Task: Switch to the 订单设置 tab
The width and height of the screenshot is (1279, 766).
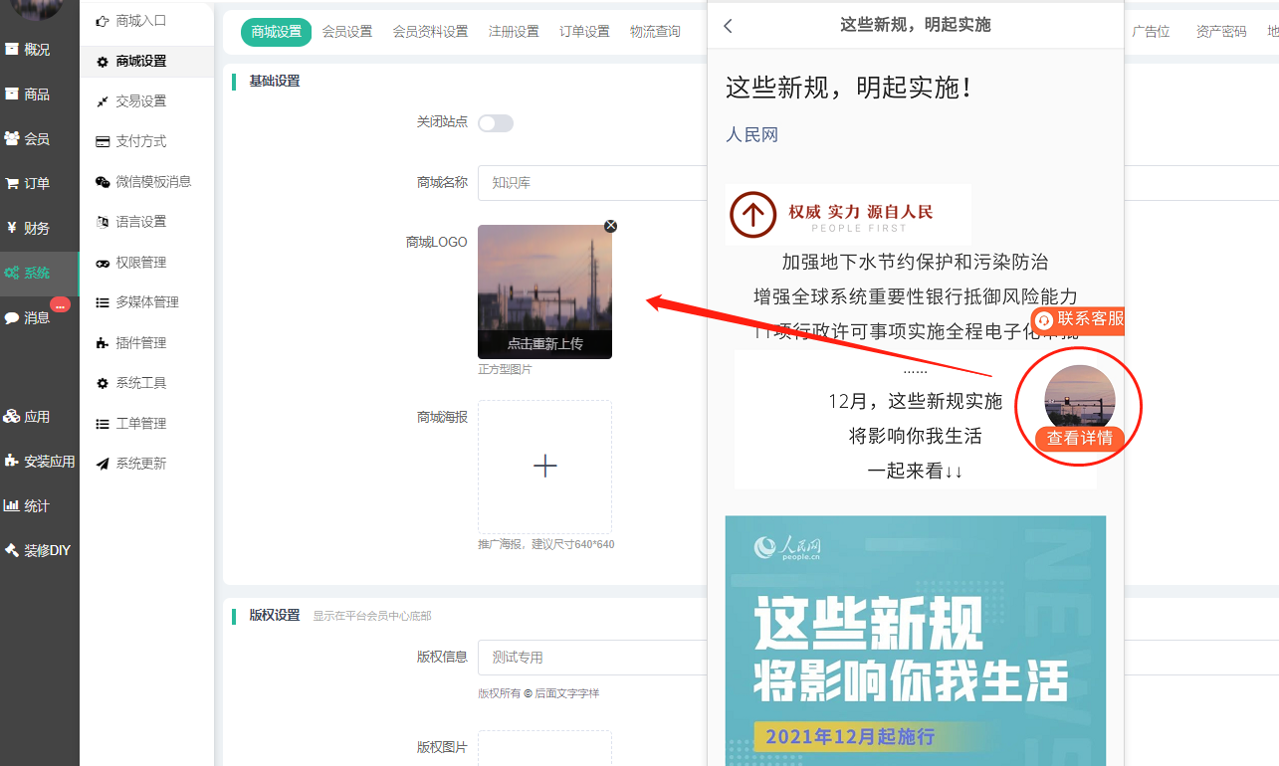Action: 584,32
